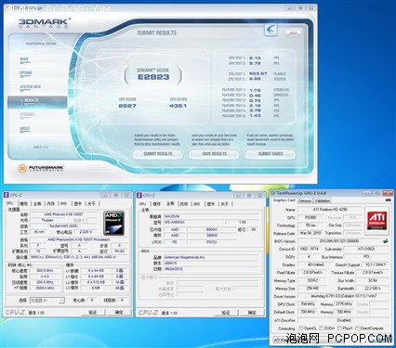Select RESULTS in the 3DMark sidebar
Screen dimensions: 396x348
pos(37,102)
